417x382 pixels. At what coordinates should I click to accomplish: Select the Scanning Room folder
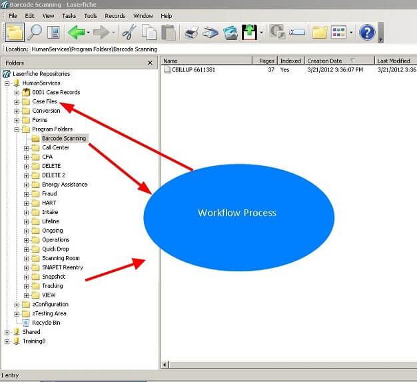(x=61, y=258)
